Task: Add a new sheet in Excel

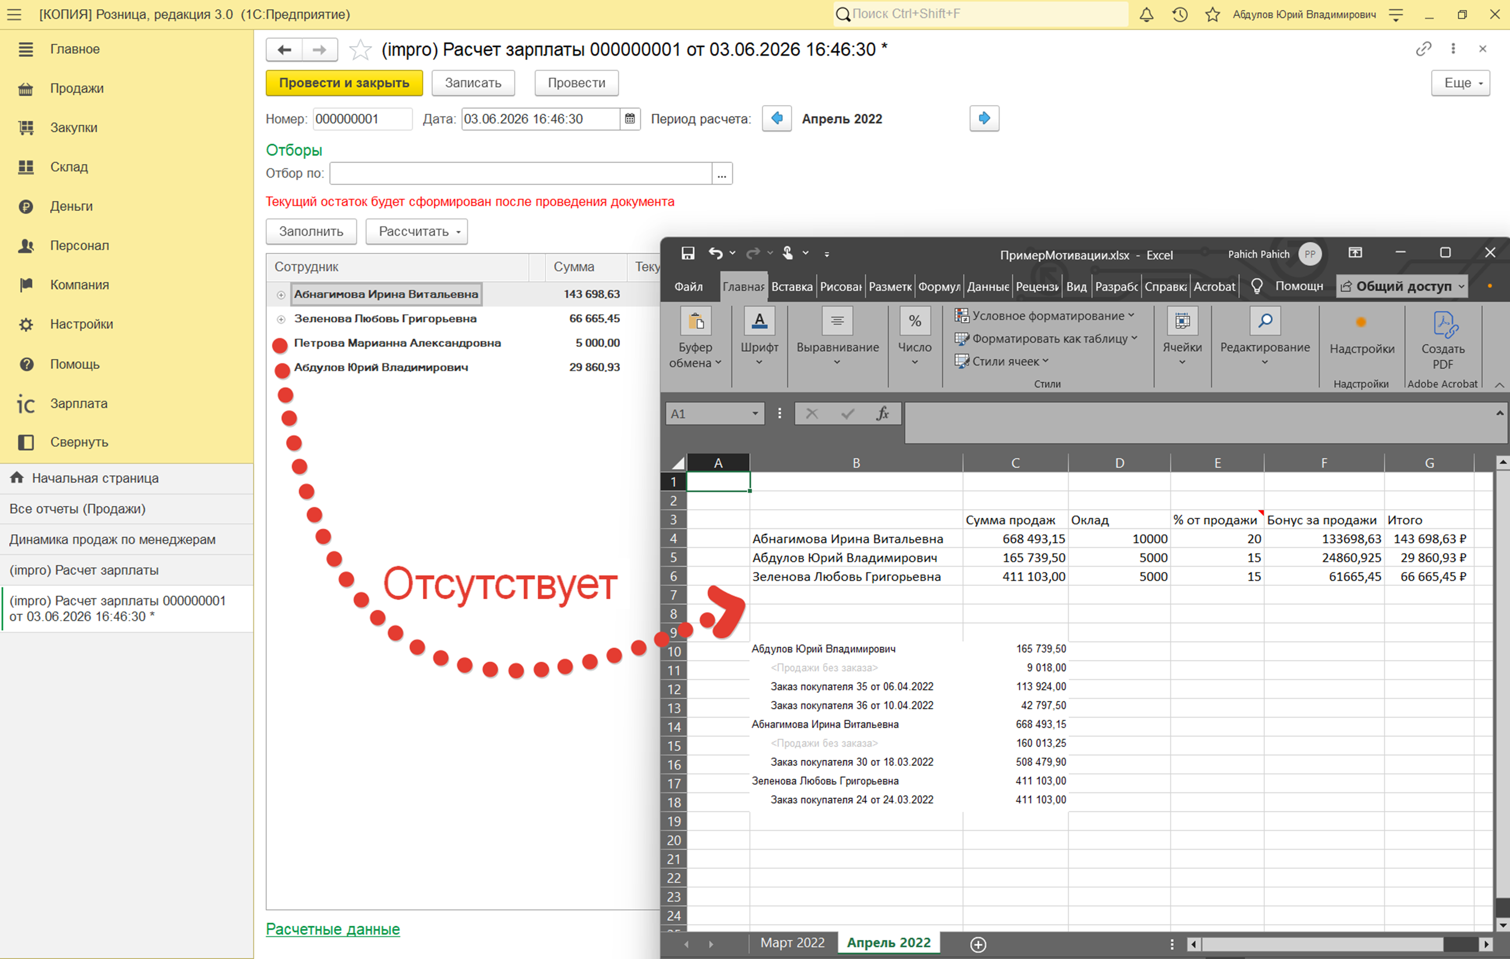Action: [978, 944]
